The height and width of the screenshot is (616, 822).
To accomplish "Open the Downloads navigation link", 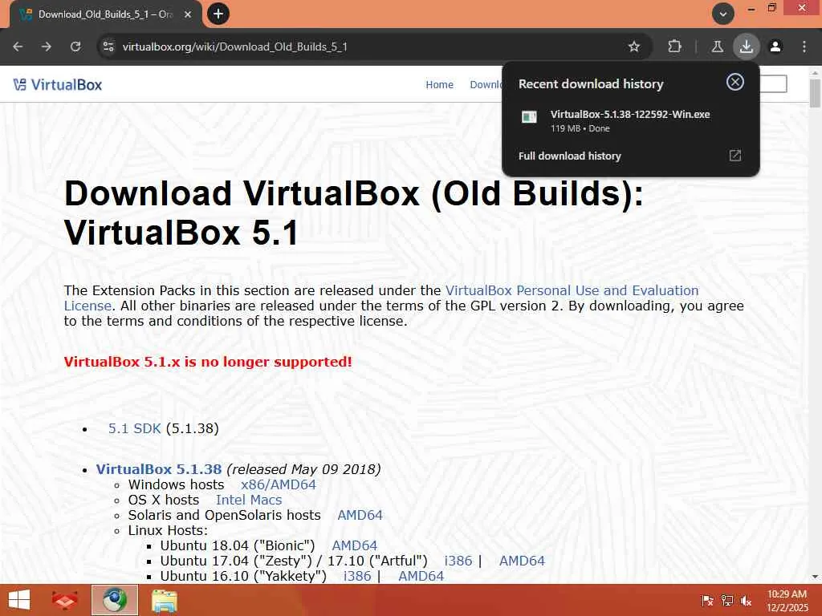I will click(x=486, y=85).
